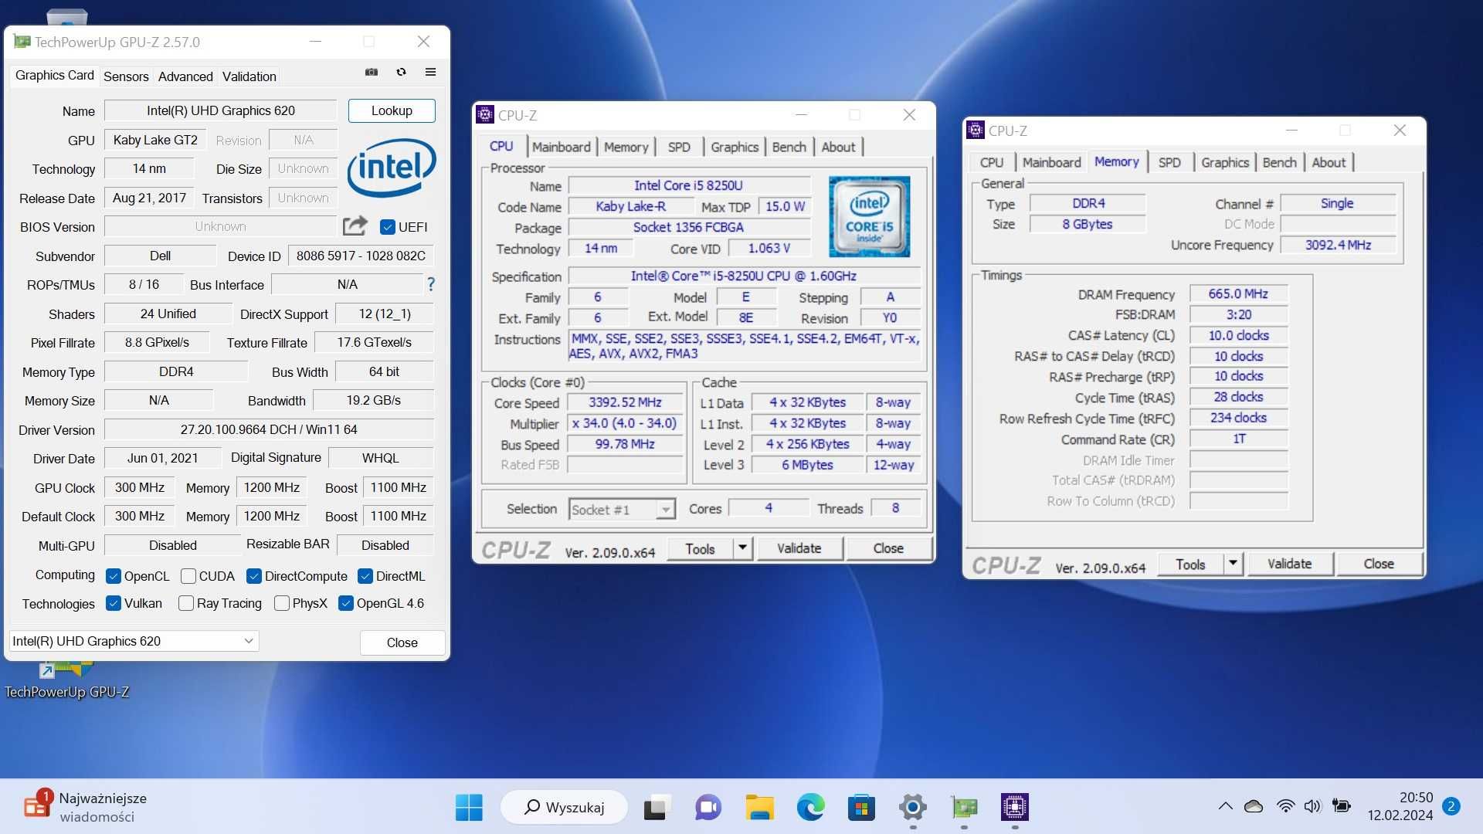Click the taskbar Wyszukaj search box
Screen dimensions: 1483x834
[x=565, y=808]
